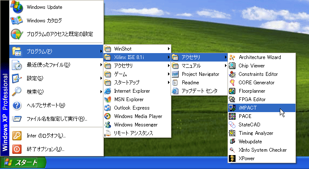Click the Floorplanner icon
The width and height of the screenshot is (309, 169).
(232, 91)
